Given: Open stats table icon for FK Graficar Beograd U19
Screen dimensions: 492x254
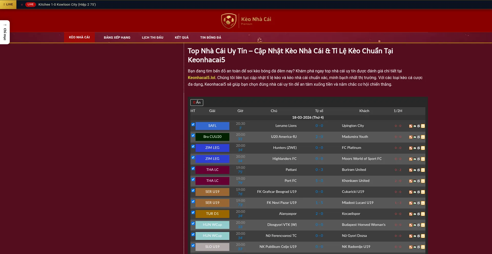Looking at the screenshot, I should coord(415,192).
